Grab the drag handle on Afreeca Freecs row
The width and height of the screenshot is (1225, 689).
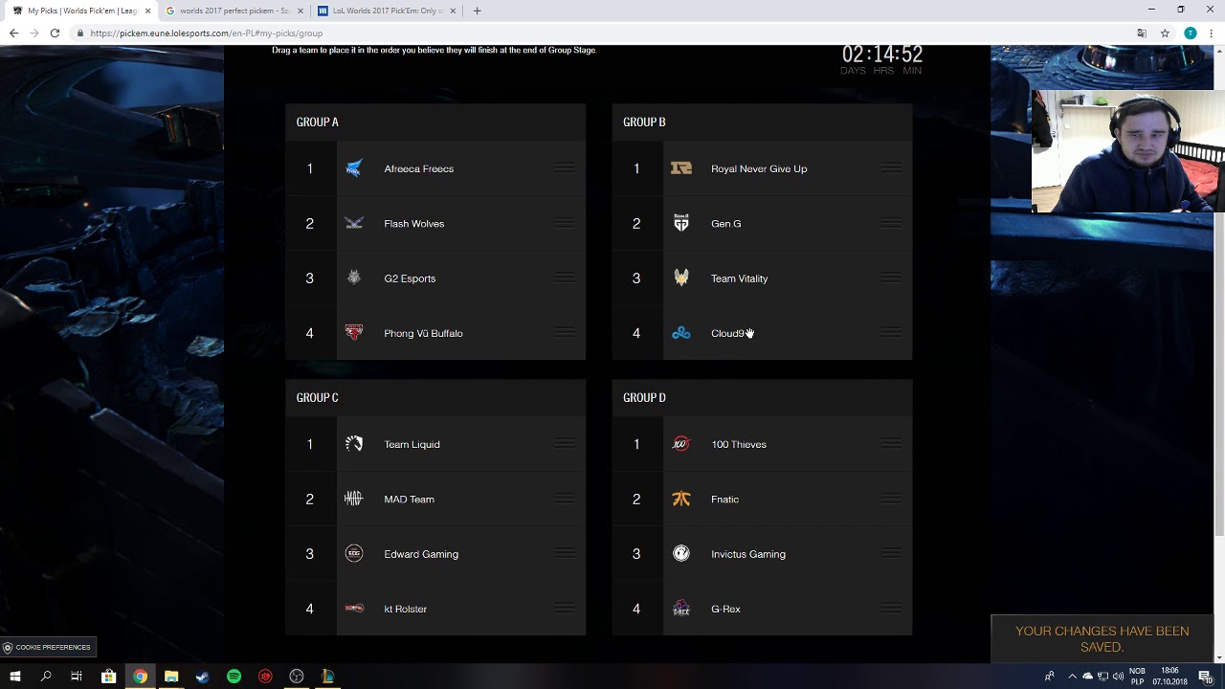coord(565,168)
